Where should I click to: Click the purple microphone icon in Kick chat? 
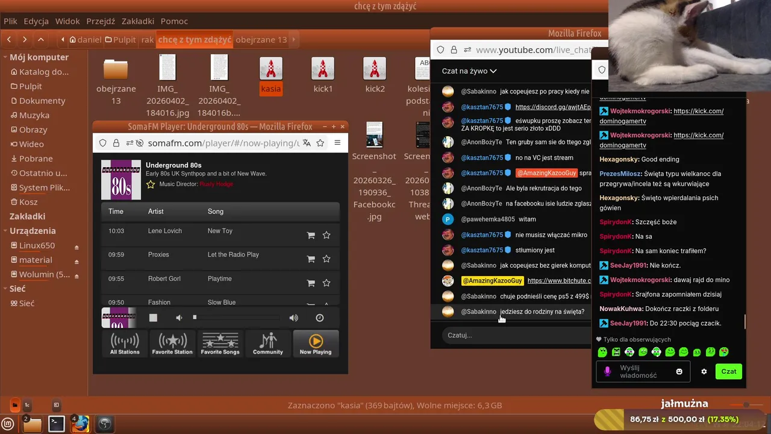(x=607, y=372)
